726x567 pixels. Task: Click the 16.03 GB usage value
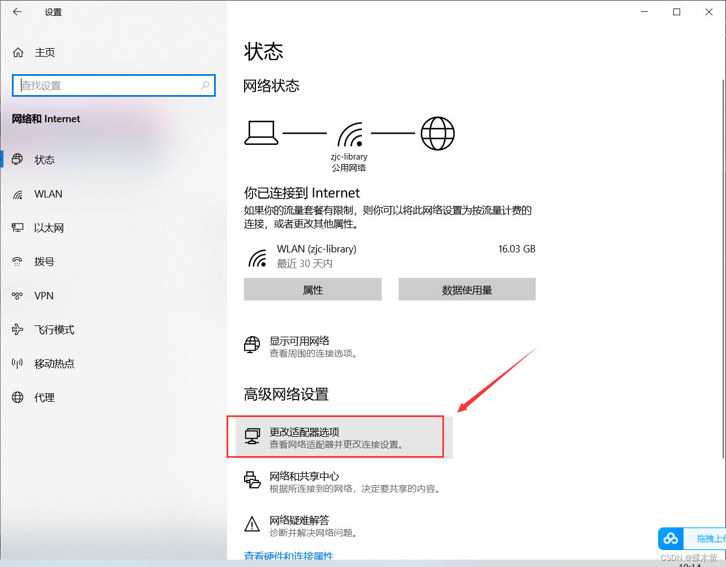(516, 249)
